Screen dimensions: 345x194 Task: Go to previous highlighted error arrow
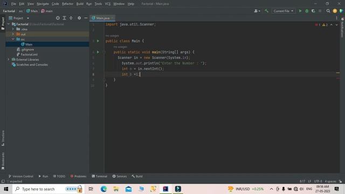coord(332,25)
